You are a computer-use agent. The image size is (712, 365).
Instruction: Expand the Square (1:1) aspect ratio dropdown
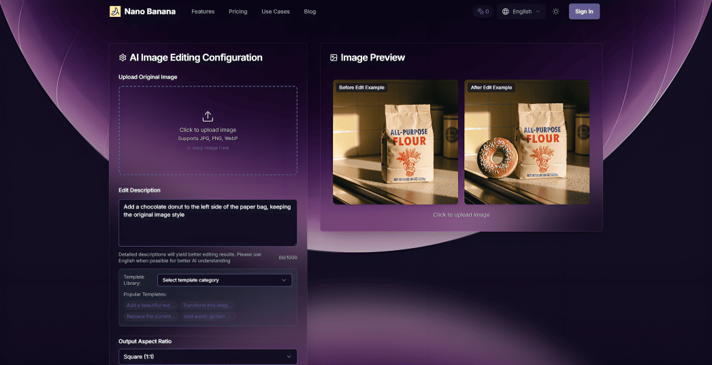click(x=208, y=357)
